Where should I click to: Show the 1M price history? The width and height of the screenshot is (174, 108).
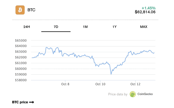click(85, 27)
